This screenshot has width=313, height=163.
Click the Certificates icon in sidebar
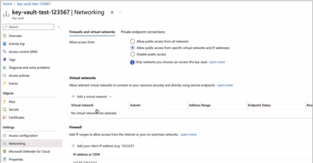5,117
